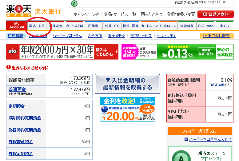239x161 pixels.
Task: Open the 海外送金 tab
Action: point(56,26)
